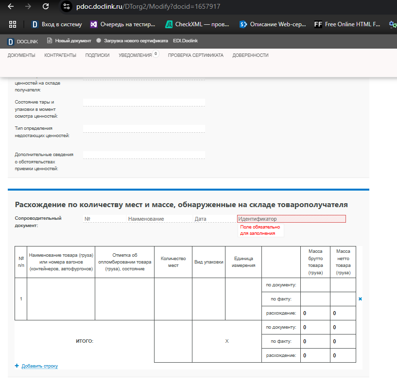
Task: Focus 'Дополнительные сведения' input field
Action: click(x=144, y=155)
